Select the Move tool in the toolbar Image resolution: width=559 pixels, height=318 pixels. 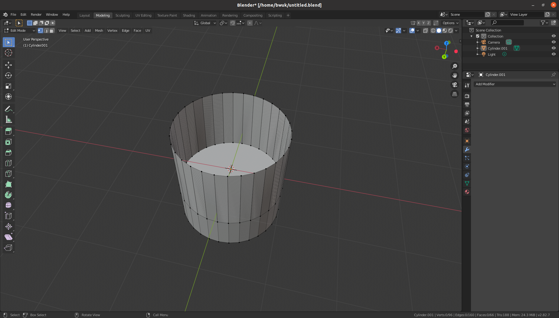[x=8, y=65]
